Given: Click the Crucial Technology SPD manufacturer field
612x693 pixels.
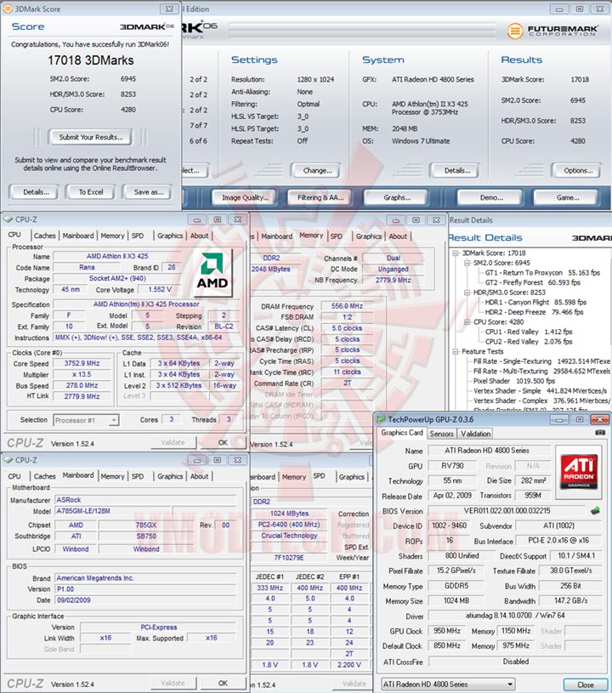Looking at the screenshot, I should coord(289,536).
